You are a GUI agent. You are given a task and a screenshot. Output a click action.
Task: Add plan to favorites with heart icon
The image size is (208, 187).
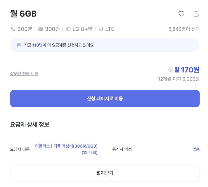click(x=181, y=14)
